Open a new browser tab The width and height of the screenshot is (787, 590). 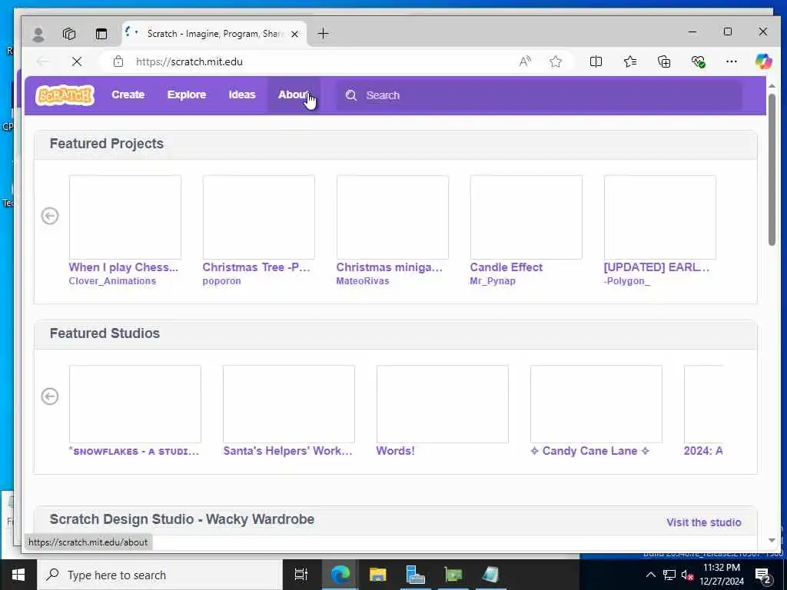(324, 34)
